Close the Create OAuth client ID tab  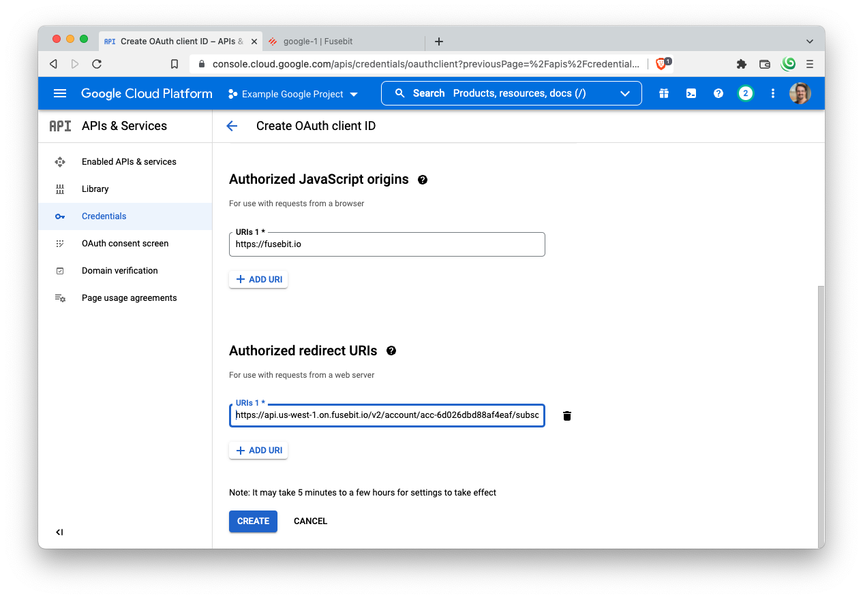click(254, 42)
